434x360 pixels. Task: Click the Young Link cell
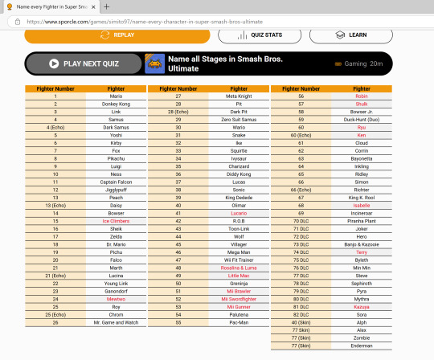coord(116,284)
